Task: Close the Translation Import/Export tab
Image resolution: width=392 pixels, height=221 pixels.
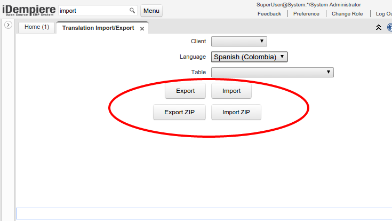Action: [142, 28]
